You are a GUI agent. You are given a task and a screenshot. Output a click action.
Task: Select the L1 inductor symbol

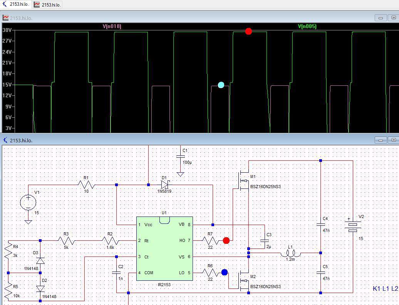[x=290, y=253]
